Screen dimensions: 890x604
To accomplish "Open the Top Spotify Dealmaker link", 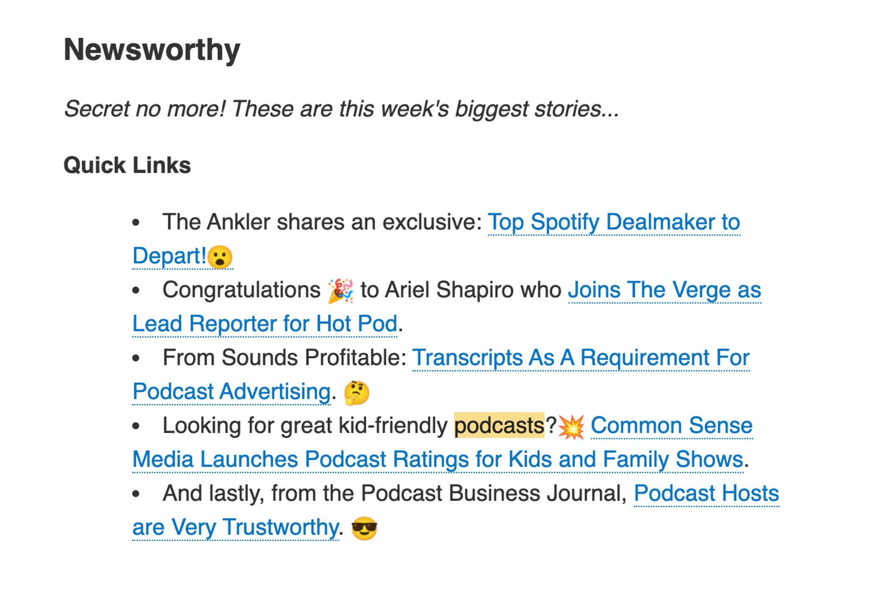I will (x=613, y=222).
